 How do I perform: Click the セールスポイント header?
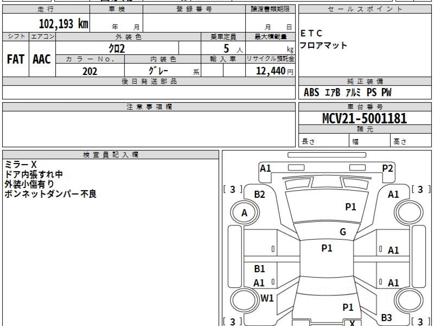365,9
